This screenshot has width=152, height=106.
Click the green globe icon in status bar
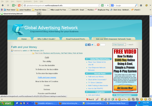click(113, 99)
